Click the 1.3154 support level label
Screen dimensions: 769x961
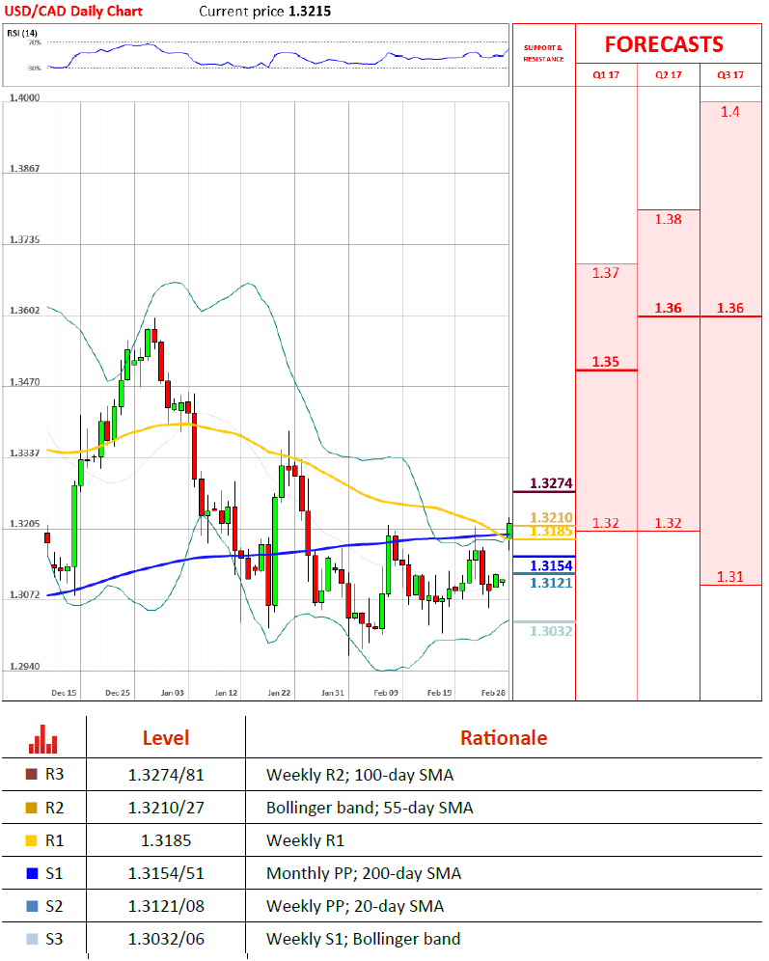click(x=551, y=565)
